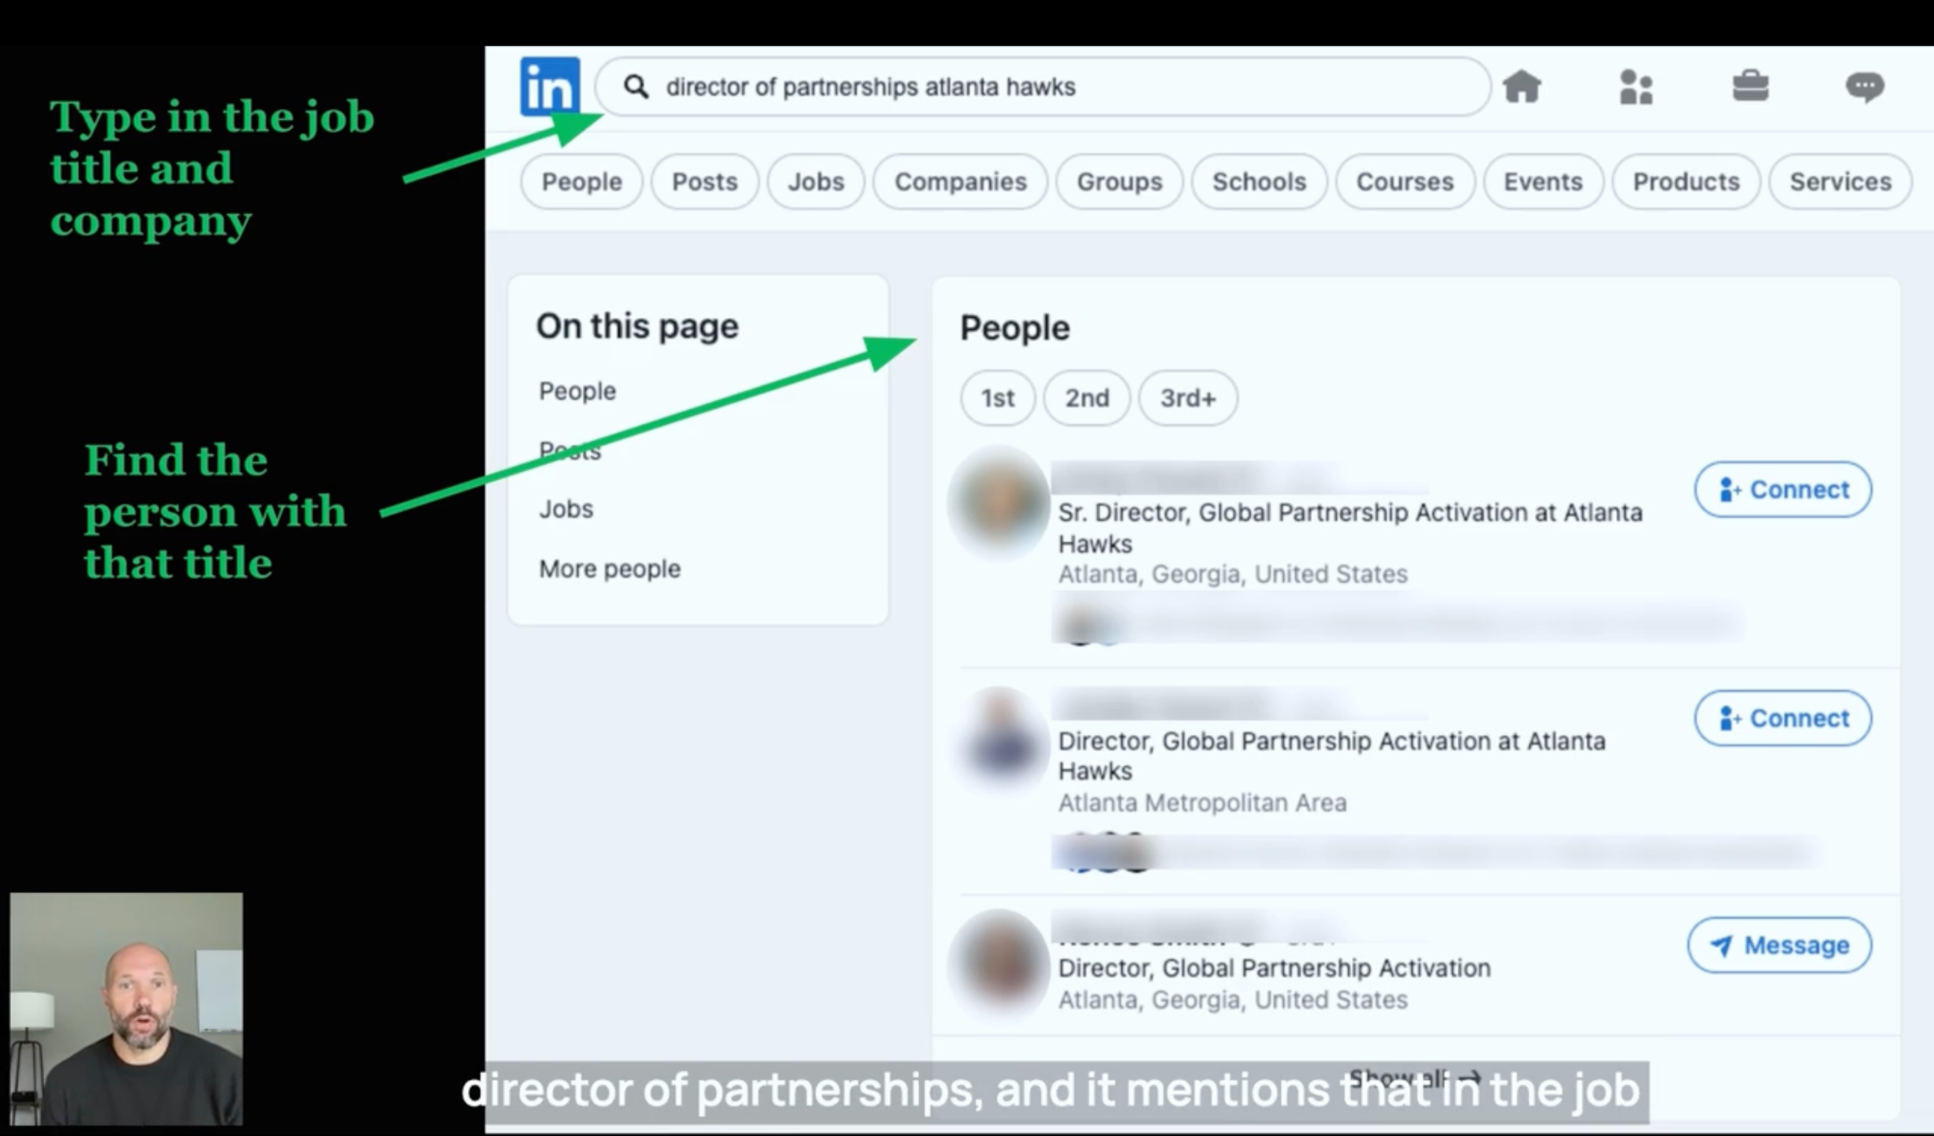Open the Sr. Director's profile photo
This screenshot has height=1136, width=1934.
tap(999, 503)
